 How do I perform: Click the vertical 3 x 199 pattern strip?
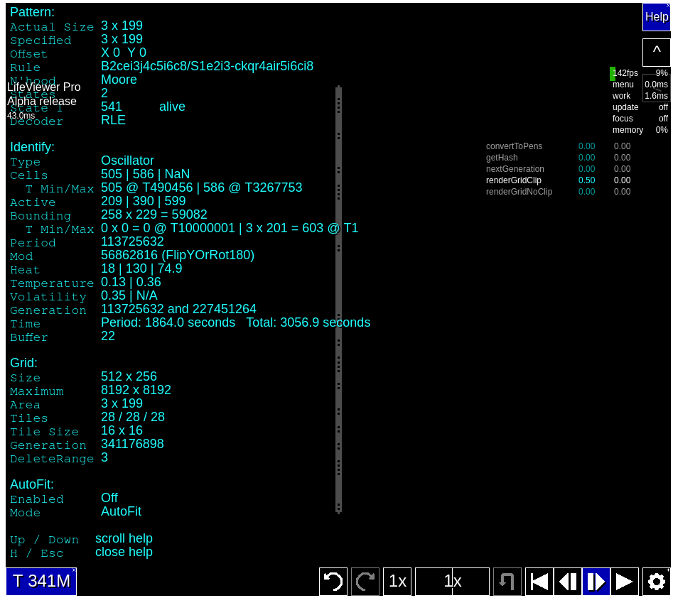(339, 300)
